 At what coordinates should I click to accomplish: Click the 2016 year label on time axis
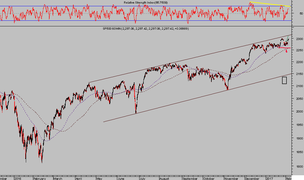[18, 179]
